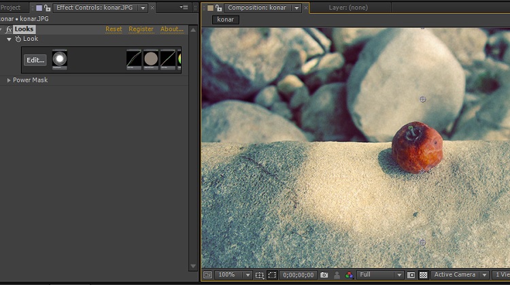Select the Looks effect name
Screen dimensions: 510x285
click(x=24, y=29)
